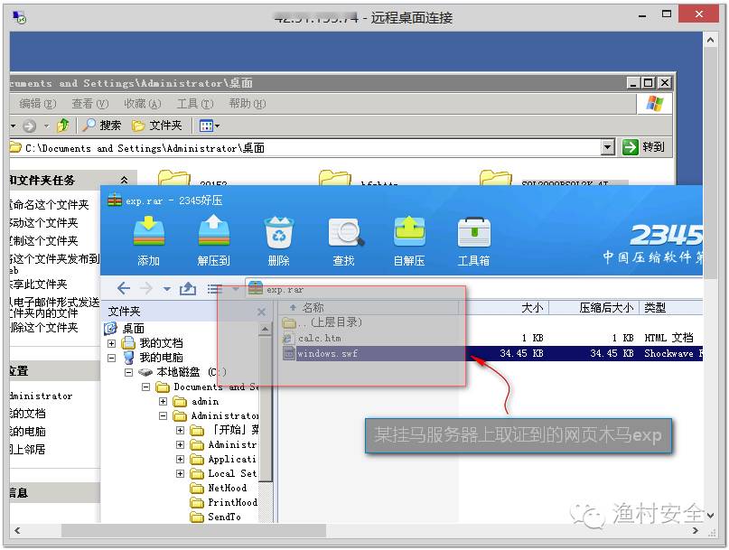Open 网上邻居 link in Explorer sidebar
The height and width of the screenshot is (550, 729).
point(27,449)
